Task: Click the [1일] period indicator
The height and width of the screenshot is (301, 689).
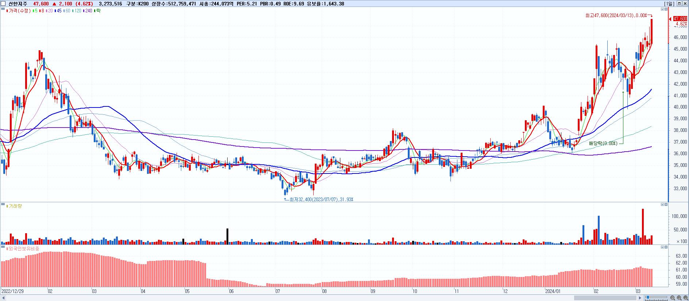Action: coord(669,4)
